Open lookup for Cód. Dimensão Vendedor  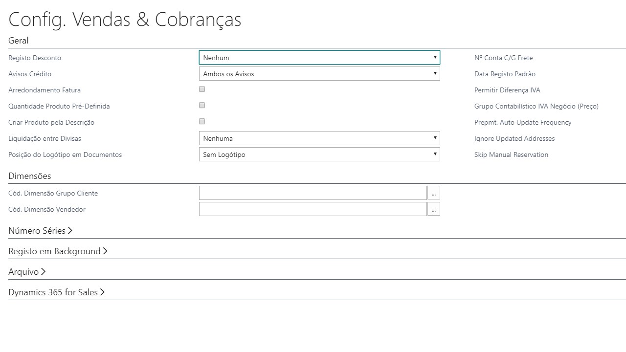tap(434, 209)
